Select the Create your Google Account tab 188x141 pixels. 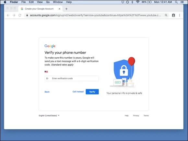pyautogui.click(x=40, y=9)
